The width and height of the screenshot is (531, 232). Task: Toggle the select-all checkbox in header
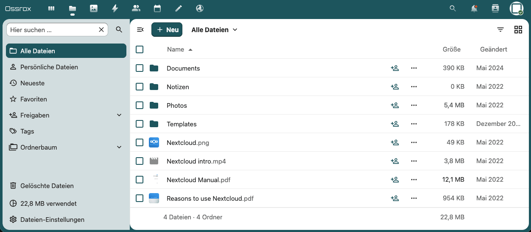(140, 49)
